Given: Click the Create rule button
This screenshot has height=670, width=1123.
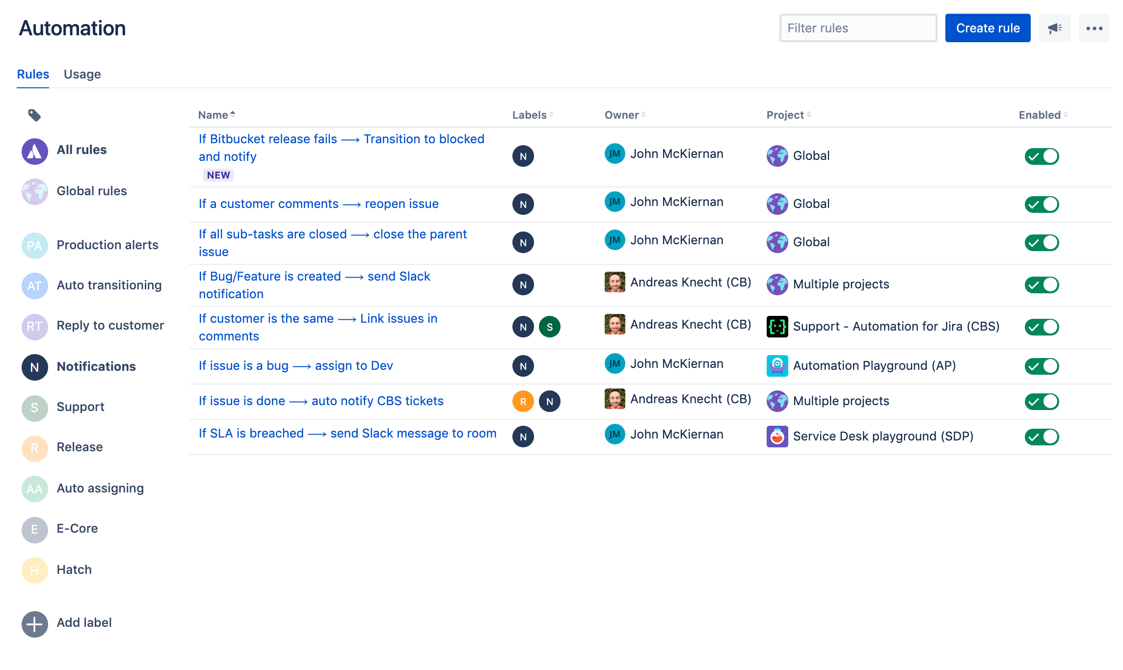Looking at the screenshot, I should pyautogui.click(x=987, y=28).
